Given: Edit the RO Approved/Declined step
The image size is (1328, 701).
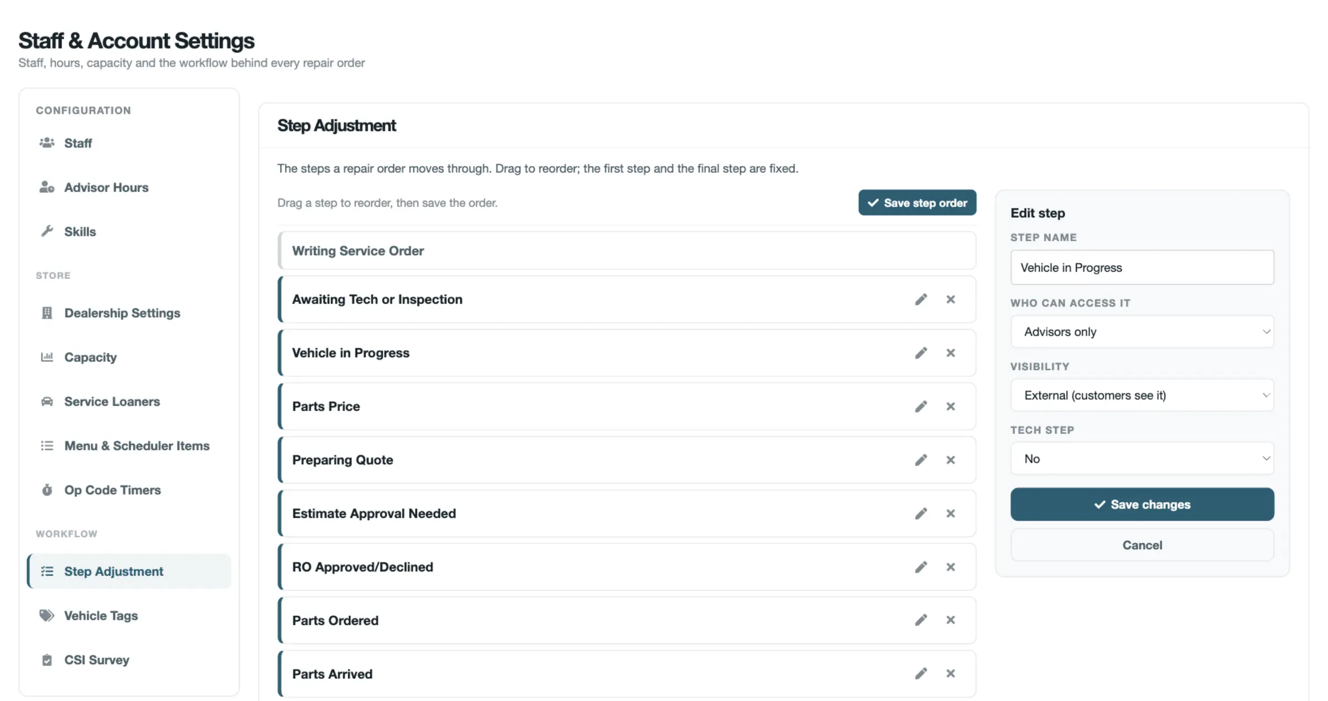Looking at the screenshot, I should 921,567.
